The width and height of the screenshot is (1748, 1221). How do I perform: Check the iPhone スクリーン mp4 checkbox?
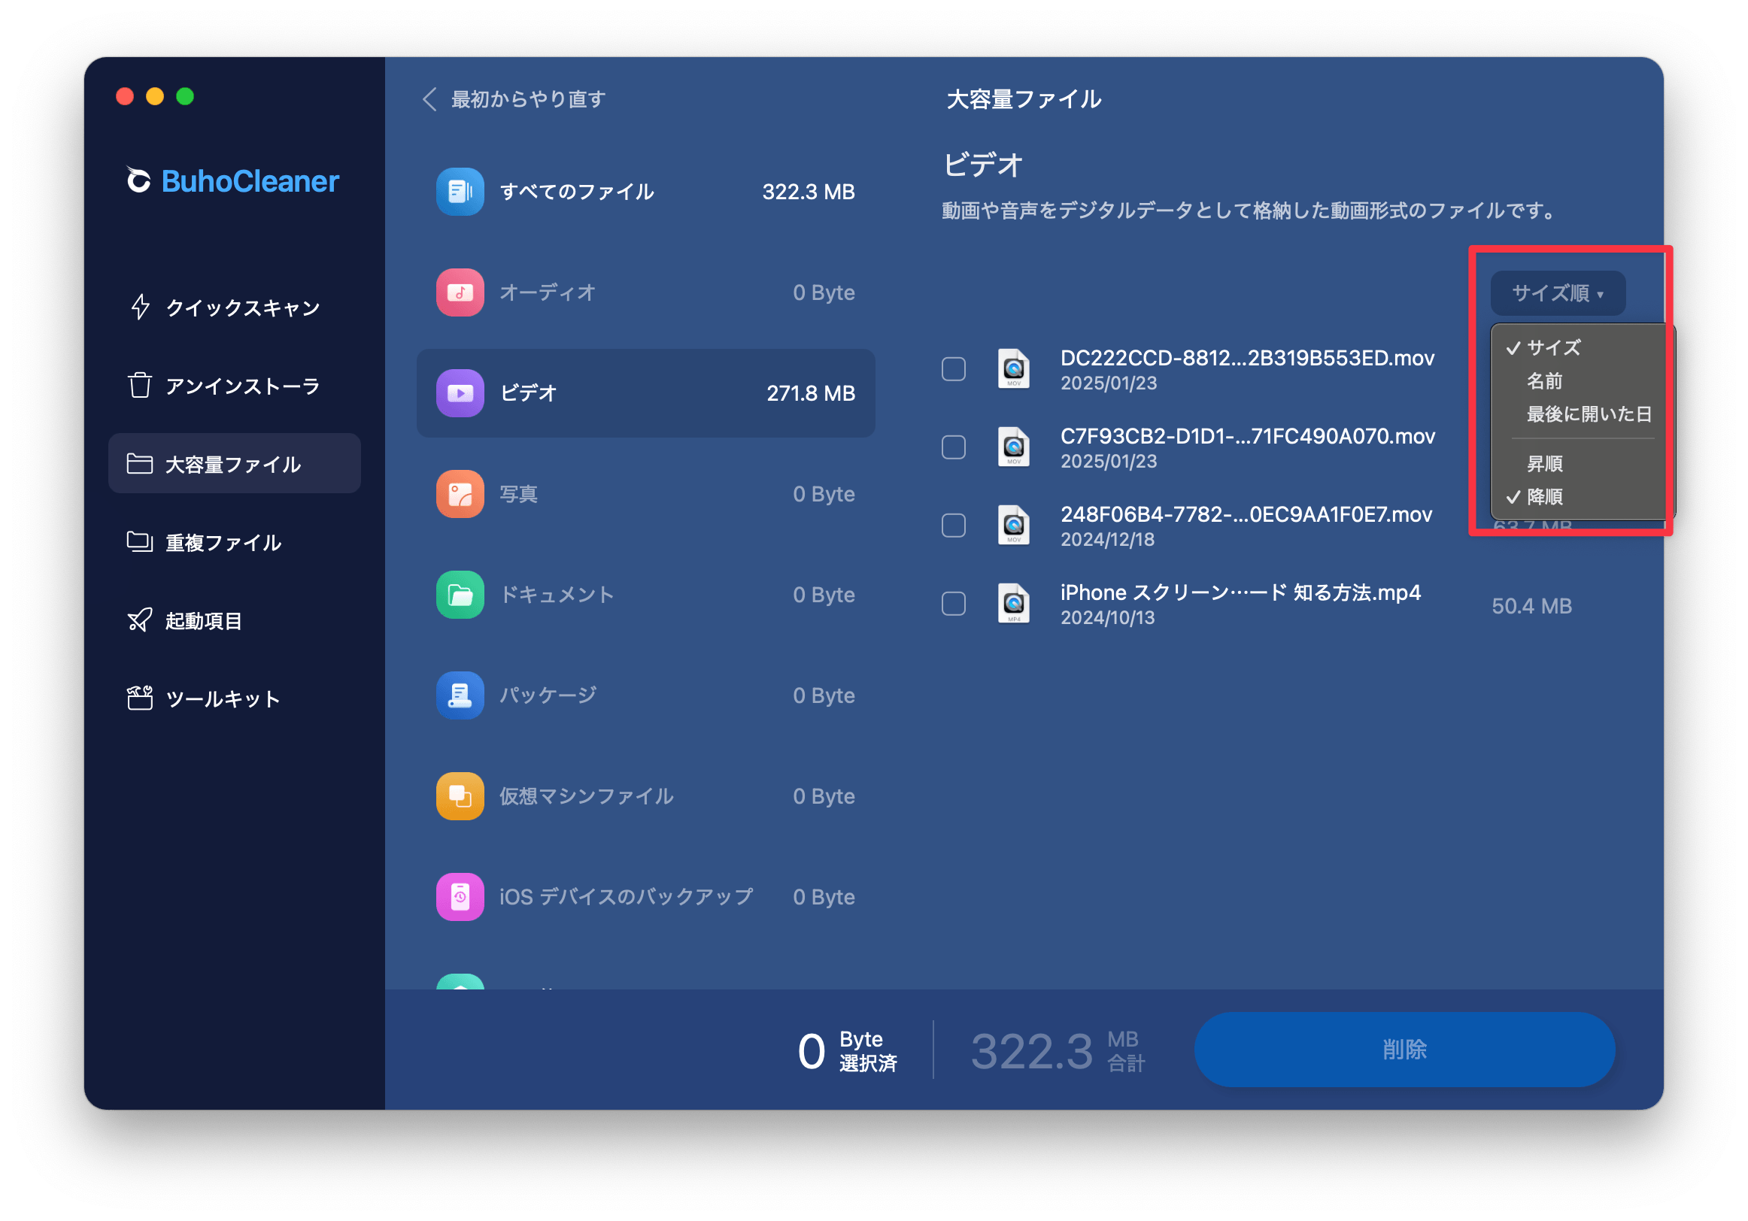pyautogui.click(x=954, y=604)
